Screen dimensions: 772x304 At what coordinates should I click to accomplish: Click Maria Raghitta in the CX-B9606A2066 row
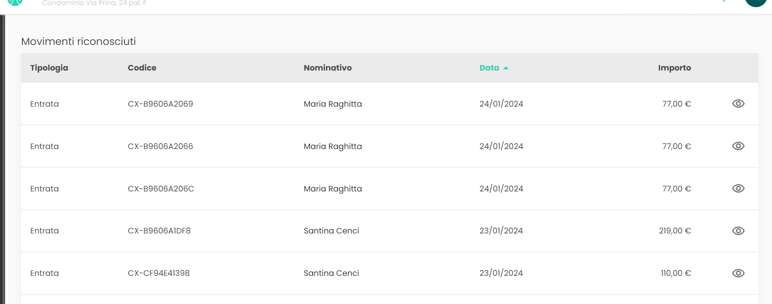tap(333, 147)
